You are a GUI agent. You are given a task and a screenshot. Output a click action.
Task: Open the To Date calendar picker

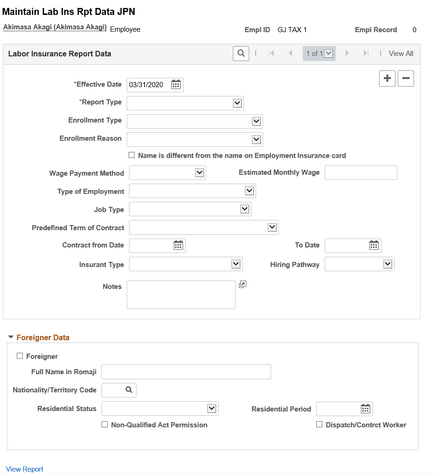[374, 246]
